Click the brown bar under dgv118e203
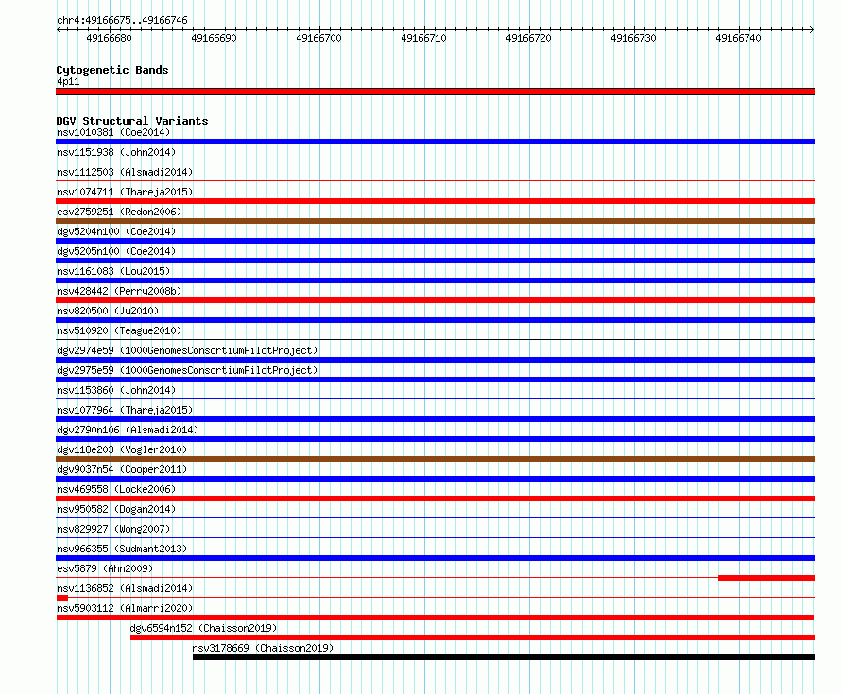Screen dimensions: 841x694 tap(435, 459)
